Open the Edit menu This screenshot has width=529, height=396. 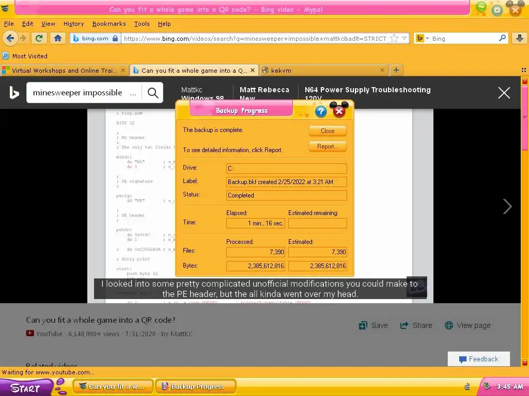[27, 24]
